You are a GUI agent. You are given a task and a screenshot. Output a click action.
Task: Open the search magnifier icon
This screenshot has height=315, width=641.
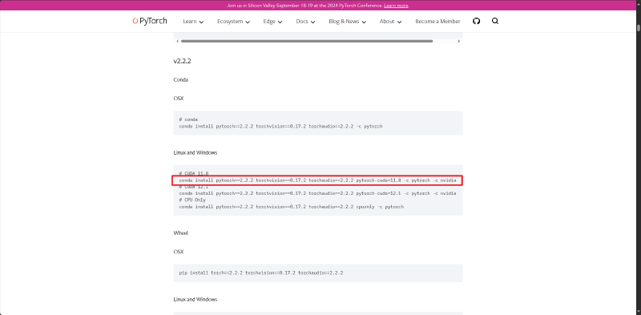[495, 22]
